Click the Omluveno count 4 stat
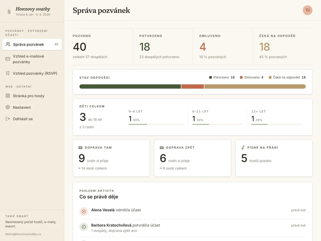321x241 pixels. tap(202, 47)
